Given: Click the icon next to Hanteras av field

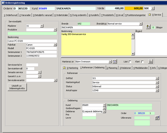Looking at the screenshot, I should point(115,62).
